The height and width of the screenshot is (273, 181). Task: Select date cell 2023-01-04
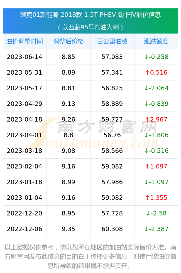click(25, 198)
